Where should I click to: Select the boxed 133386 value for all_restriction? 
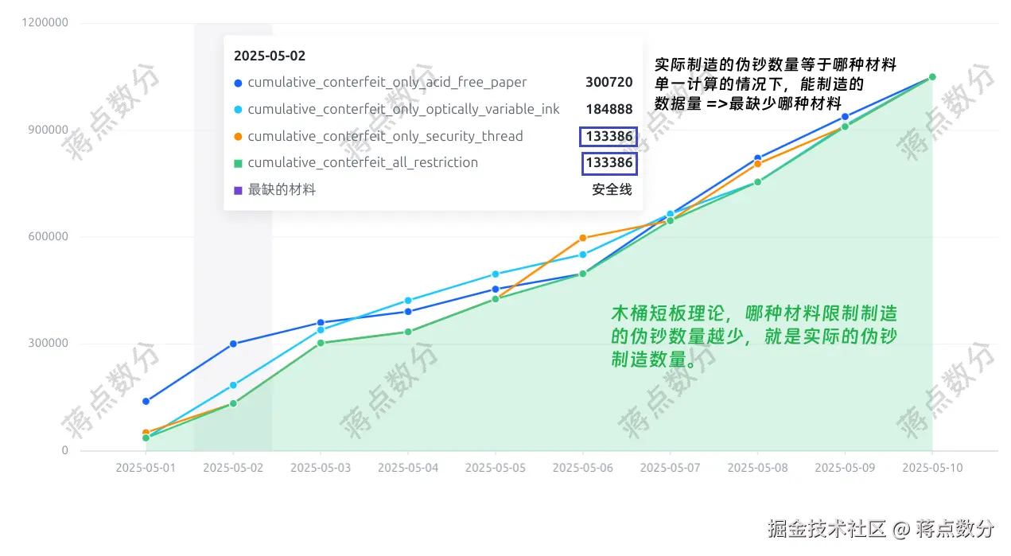(x=609, y=163)
